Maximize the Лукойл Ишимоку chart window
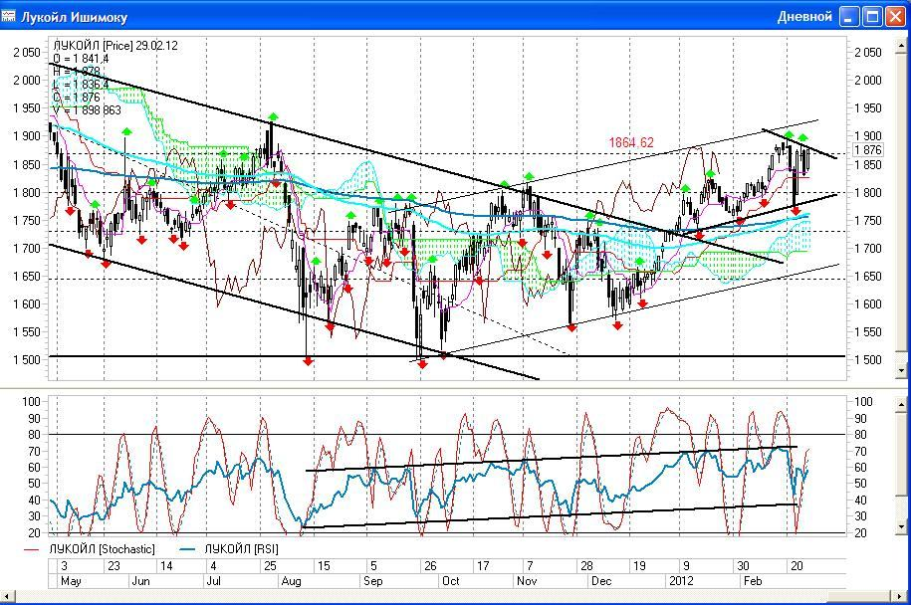Image resolution: width=911 pixels, height=605 pixels. coord(872,16)
